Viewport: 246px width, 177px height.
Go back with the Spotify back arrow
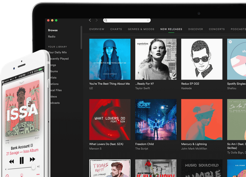(x=90, y=20)
